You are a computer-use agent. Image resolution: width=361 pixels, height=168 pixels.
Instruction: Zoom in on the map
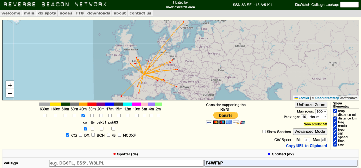click(x=10, y=85)
